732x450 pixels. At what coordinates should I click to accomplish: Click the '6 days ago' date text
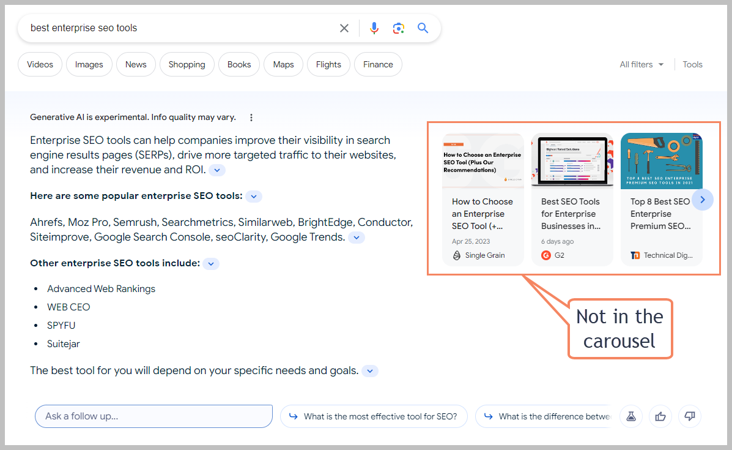pos(557,242)
